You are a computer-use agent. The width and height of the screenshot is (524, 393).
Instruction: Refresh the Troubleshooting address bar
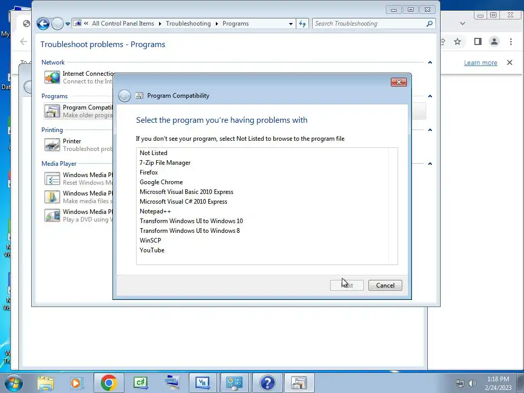tap(302, 24)
